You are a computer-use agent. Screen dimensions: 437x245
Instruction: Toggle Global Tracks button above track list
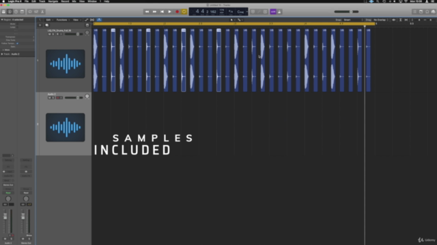[87, 25]
